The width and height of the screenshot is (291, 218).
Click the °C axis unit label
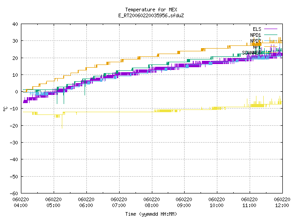coord(5,109)
